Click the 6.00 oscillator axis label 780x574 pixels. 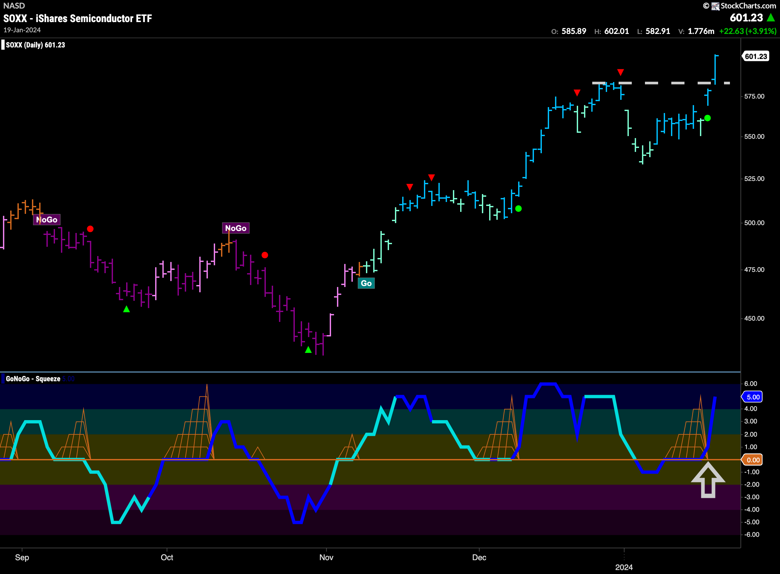[x=750, y=384]
